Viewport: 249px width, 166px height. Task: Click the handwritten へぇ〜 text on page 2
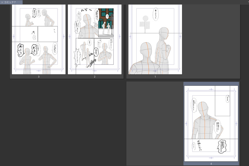86,12
